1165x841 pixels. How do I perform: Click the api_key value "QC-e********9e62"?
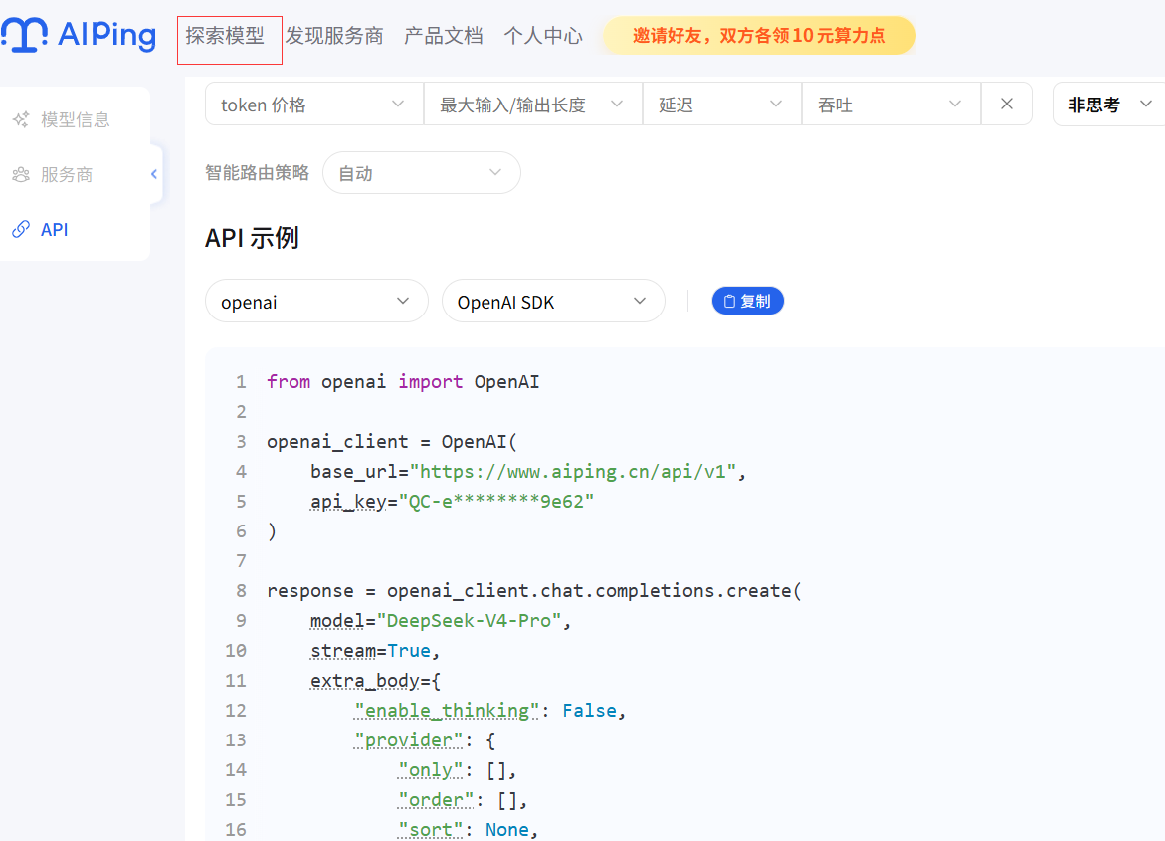(496, 502)
